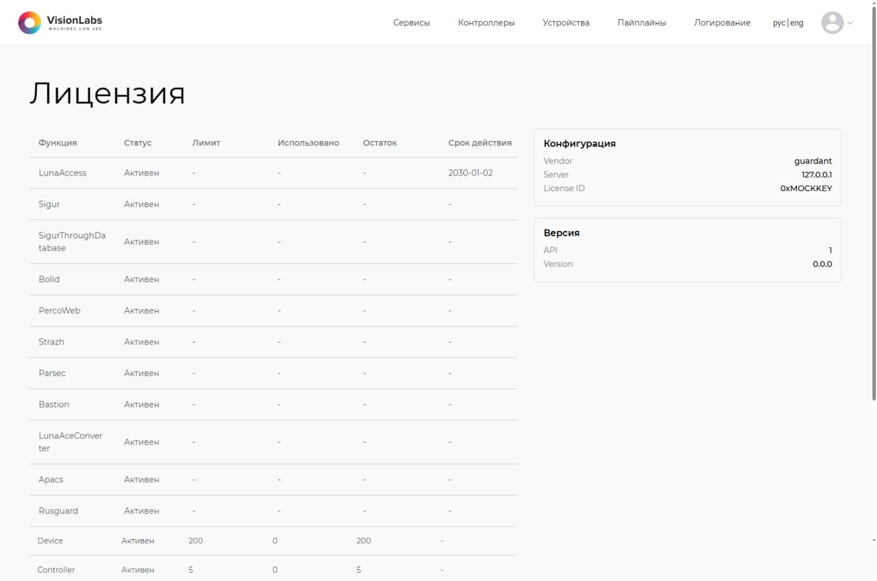Image resolution: width=877 pixels, height=581 pixels.
Task: Select the Bolid function cell
Action: (x=49, y=279)
